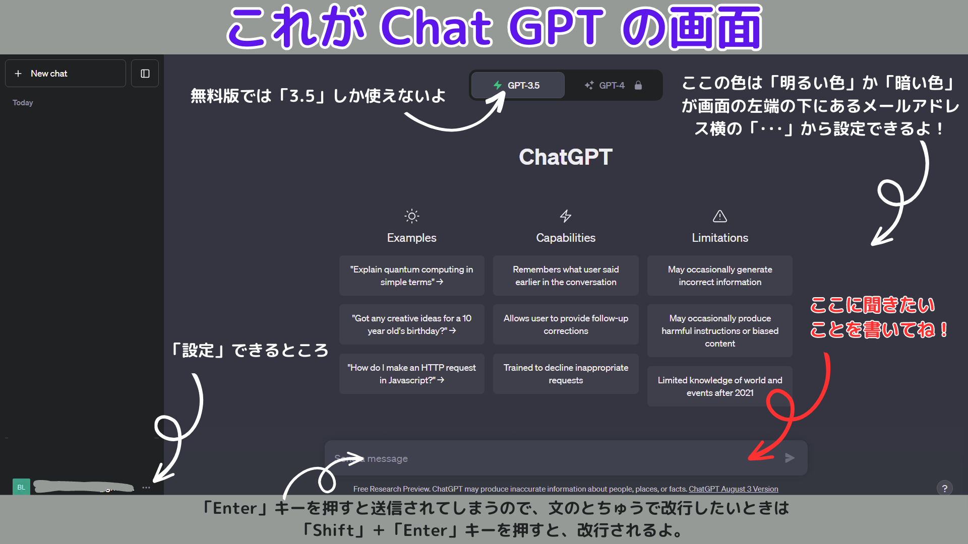Choose "Explain quantum computing in simple terms" example
Viewport: 968px width, 544px height.
411,276
